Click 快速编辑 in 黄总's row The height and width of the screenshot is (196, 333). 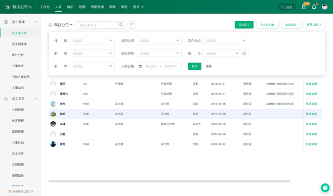click(311, 144)
